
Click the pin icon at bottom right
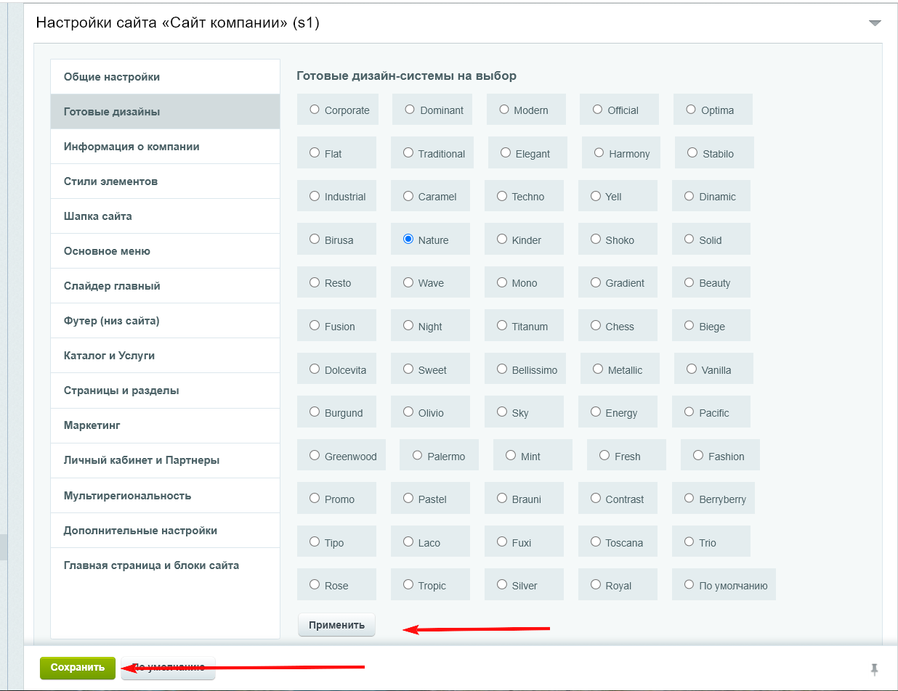pyautogui.click(x=875, y=668)
